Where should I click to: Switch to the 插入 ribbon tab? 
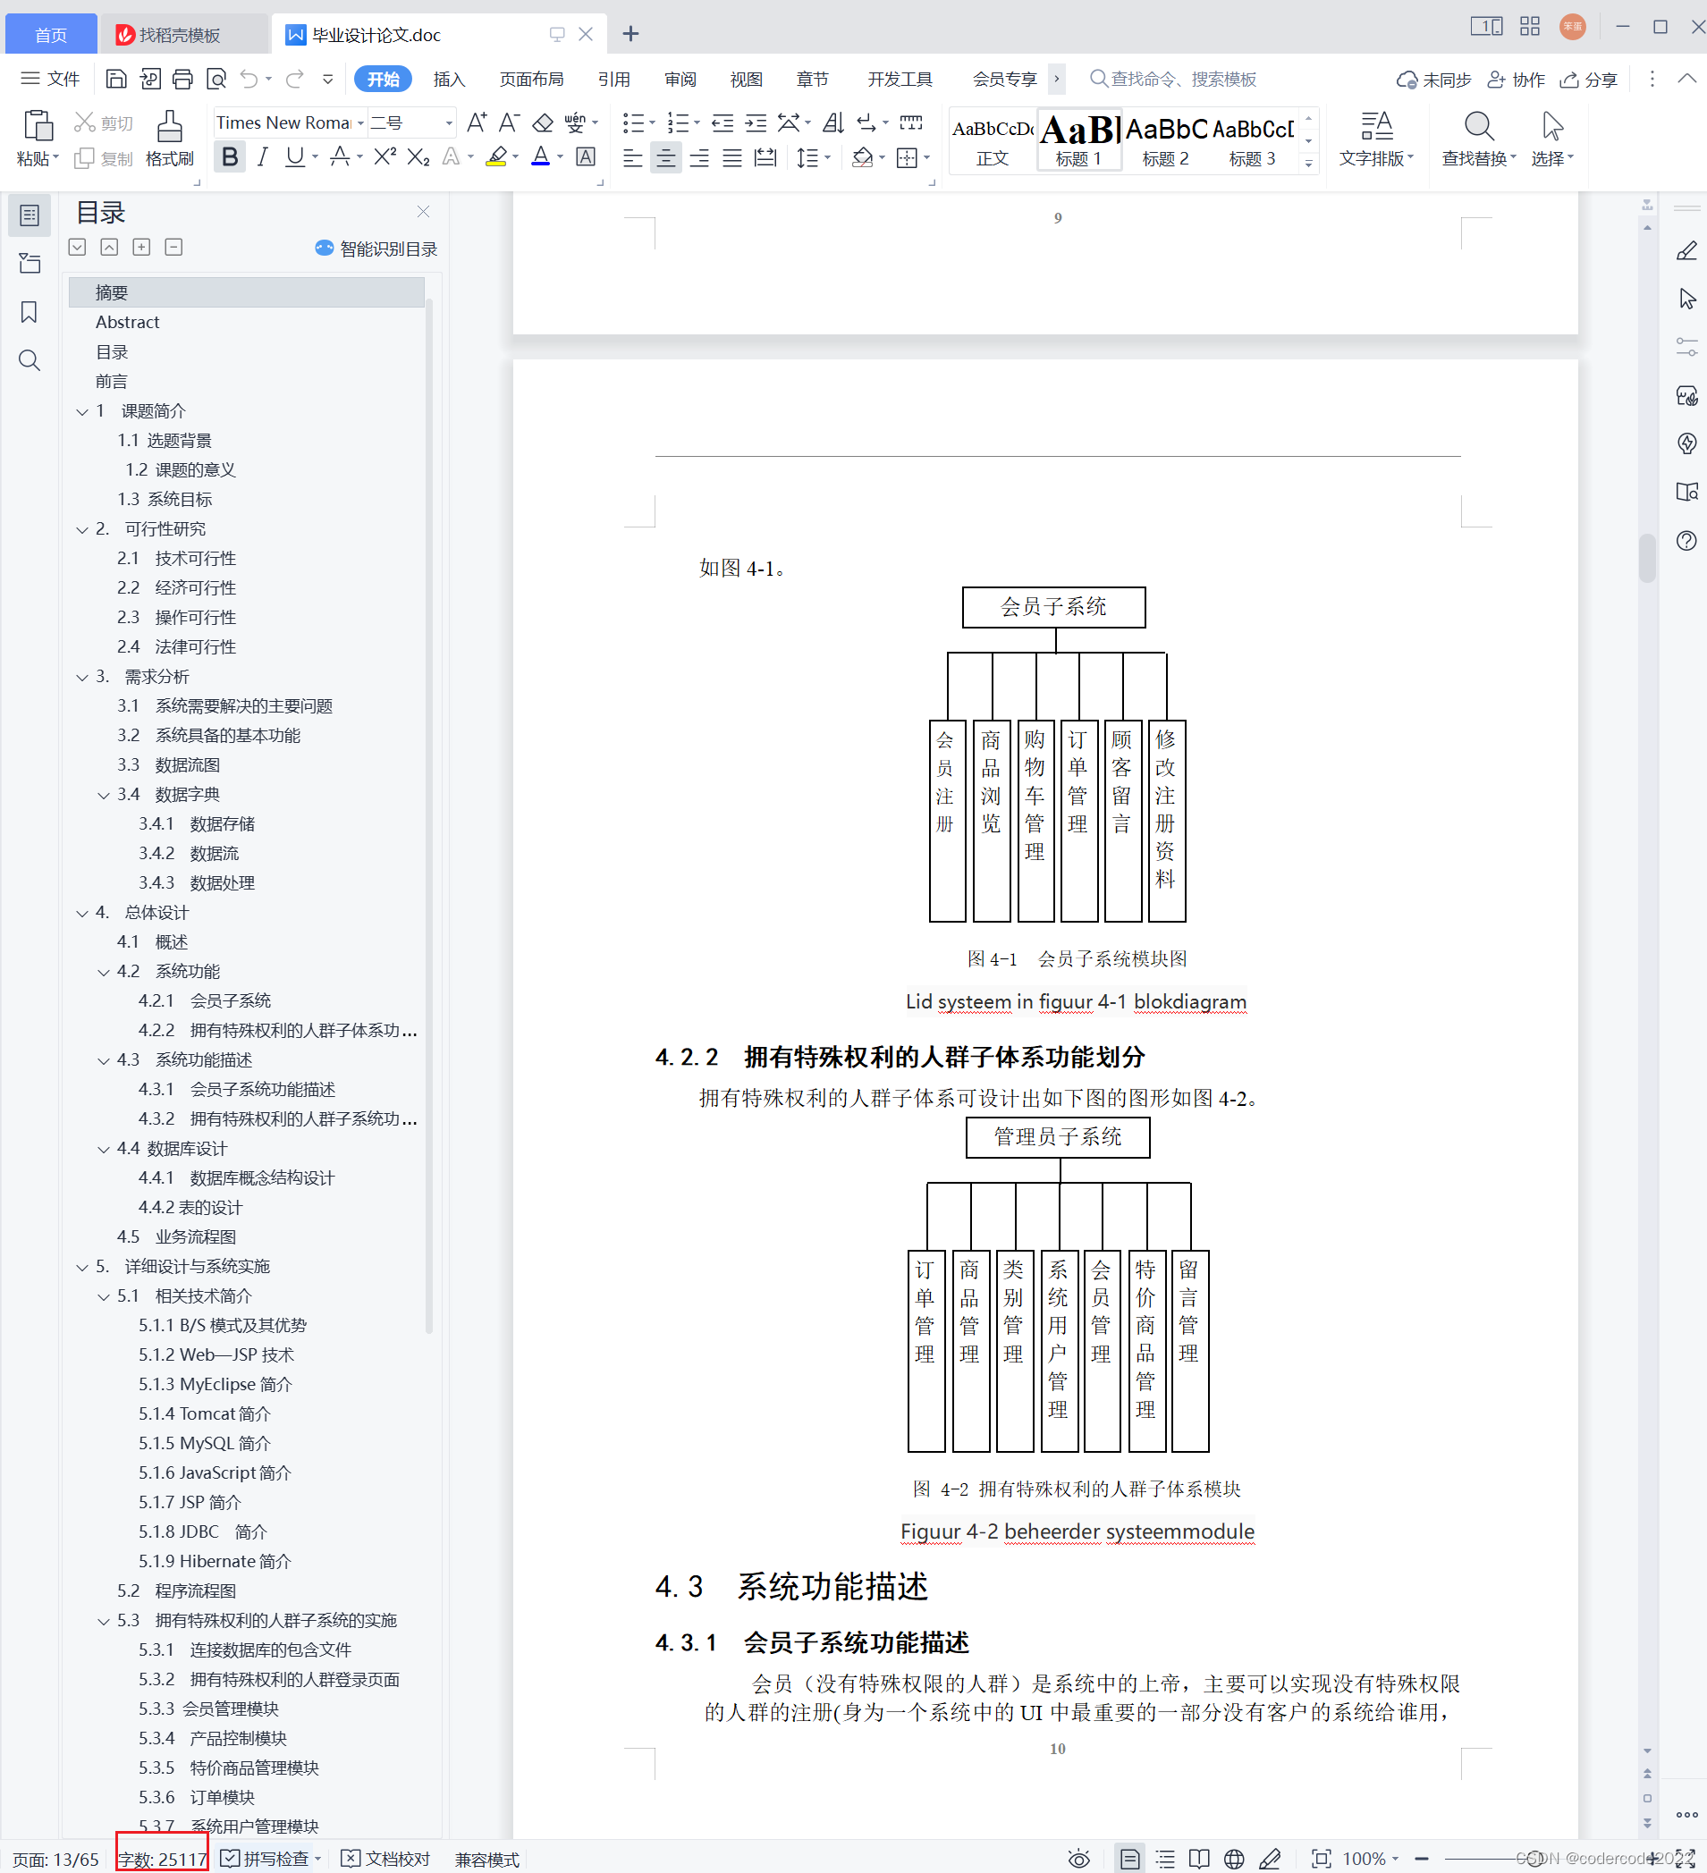[449, 79]
